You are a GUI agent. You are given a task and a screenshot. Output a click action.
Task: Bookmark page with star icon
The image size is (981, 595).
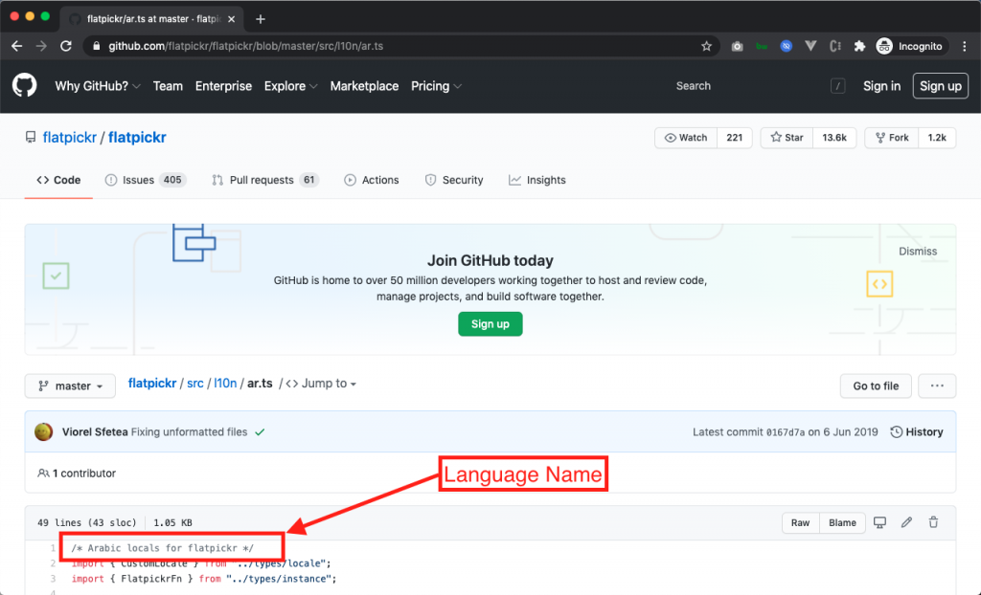(706, 46)
